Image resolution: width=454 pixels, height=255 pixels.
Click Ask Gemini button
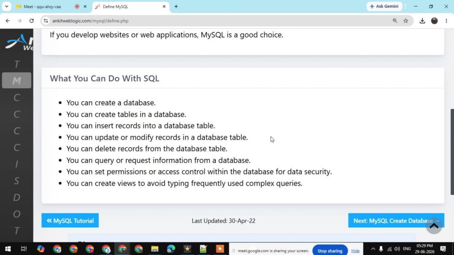[384, 6]
